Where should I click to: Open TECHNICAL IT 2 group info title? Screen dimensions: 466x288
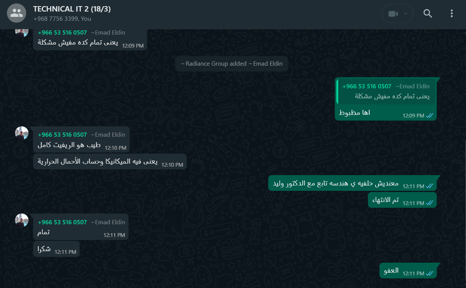click(x=72, y=9)
